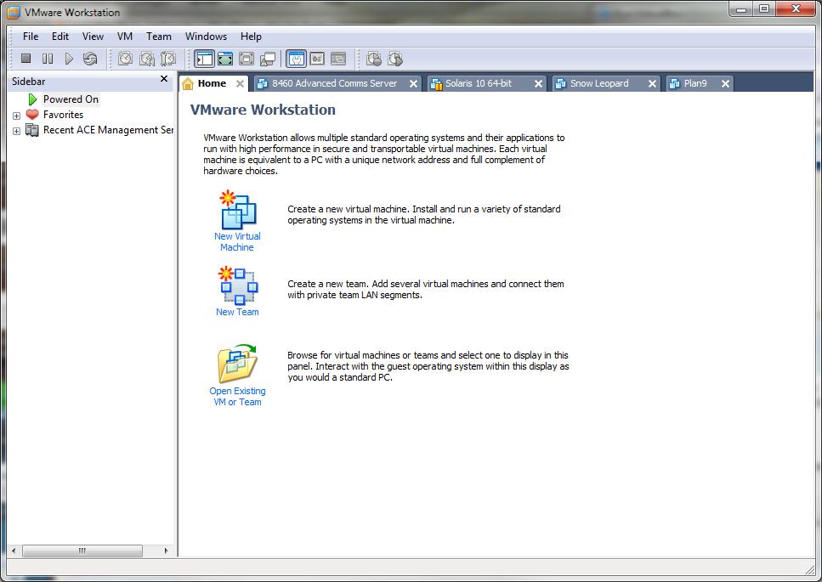Screen dimensions: 822x582
Task: Open the VM menu
Action: click(x=125, y=37)
